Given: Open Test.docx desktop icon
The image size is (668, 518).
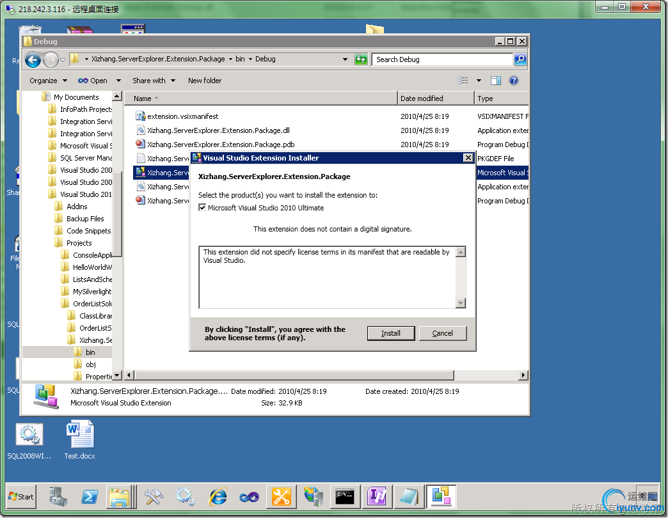Looking at the screenshot, I should (x=80, y=440).
